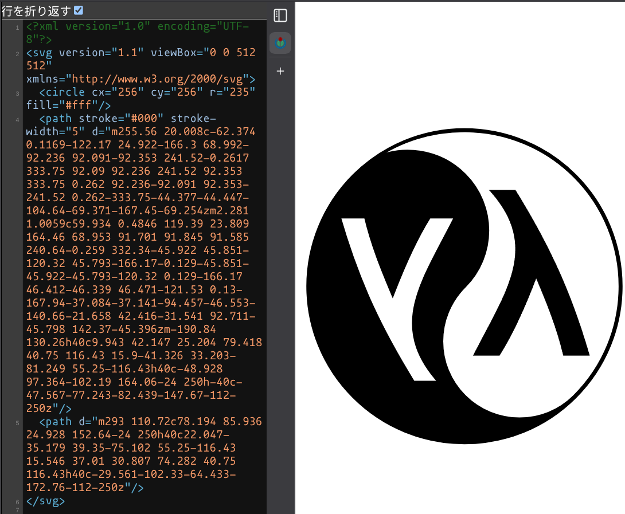Click the path stroke="#000" code text
The image size is (625, 514).
pos(101,119)
